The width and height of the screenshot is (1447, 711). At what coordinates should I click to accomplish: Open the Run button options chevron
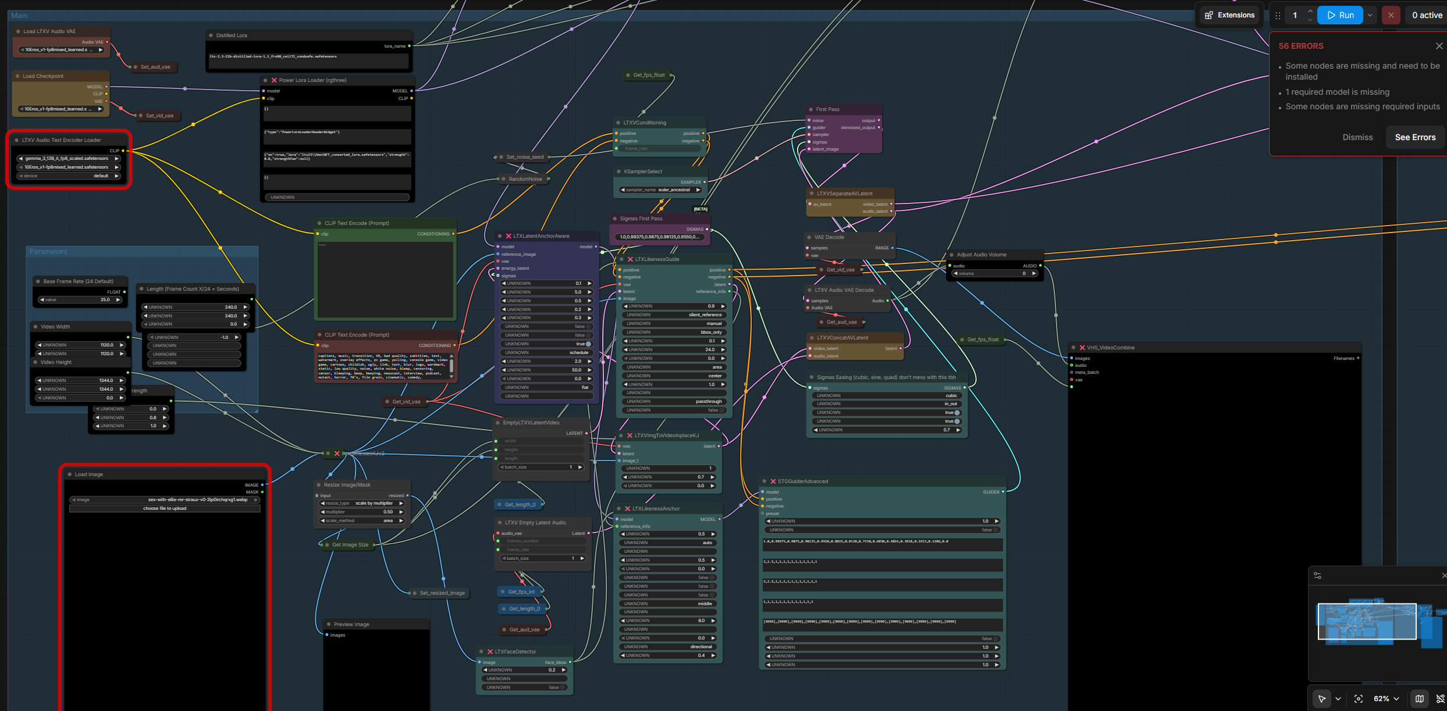click(x=1370, y=15)
